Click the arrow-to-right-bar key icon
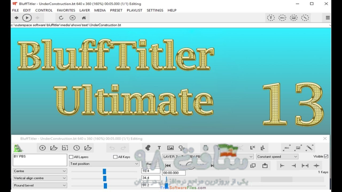 tap(294, 166)
